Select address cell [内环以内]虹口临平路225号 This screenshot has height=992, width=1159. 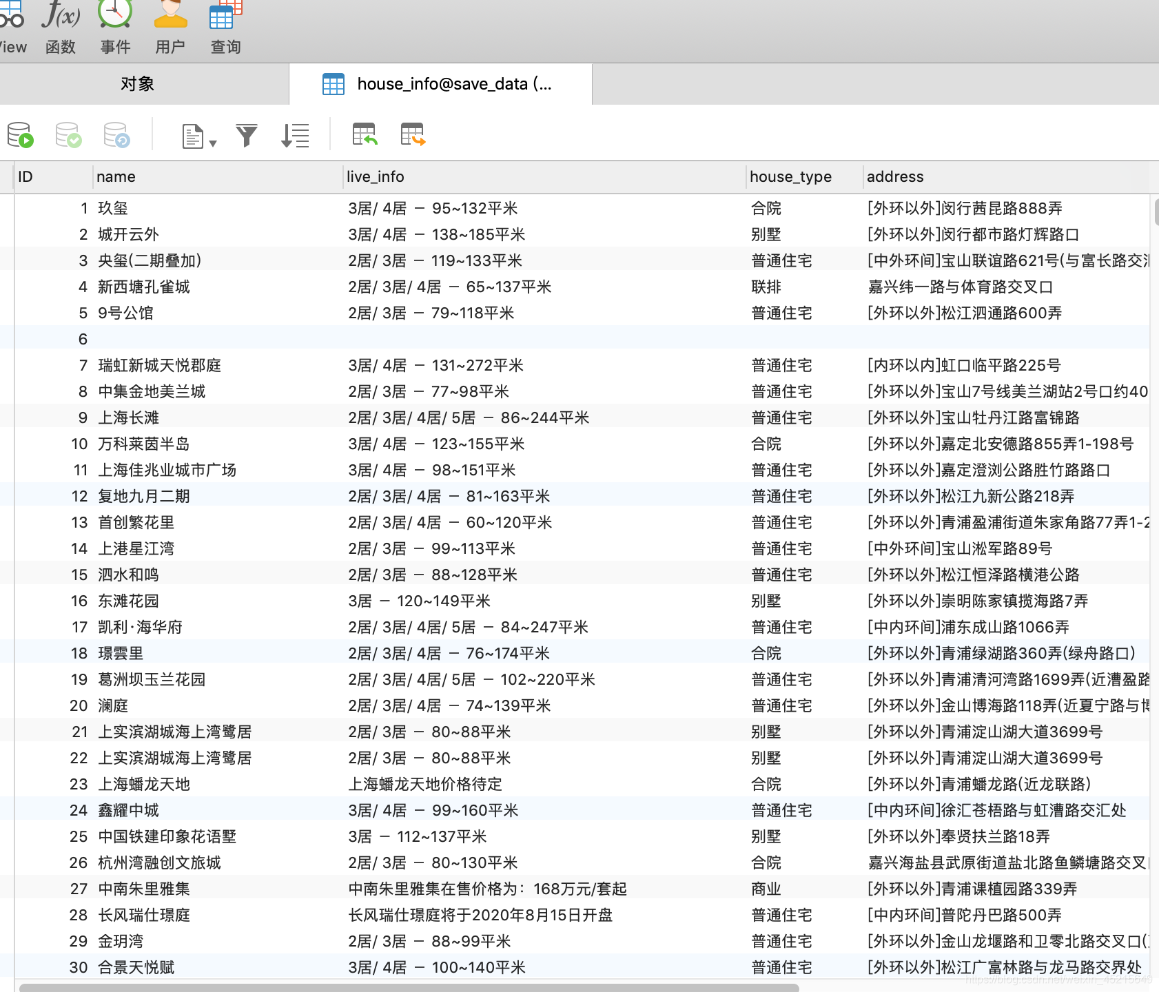click(x=965, y=365)
